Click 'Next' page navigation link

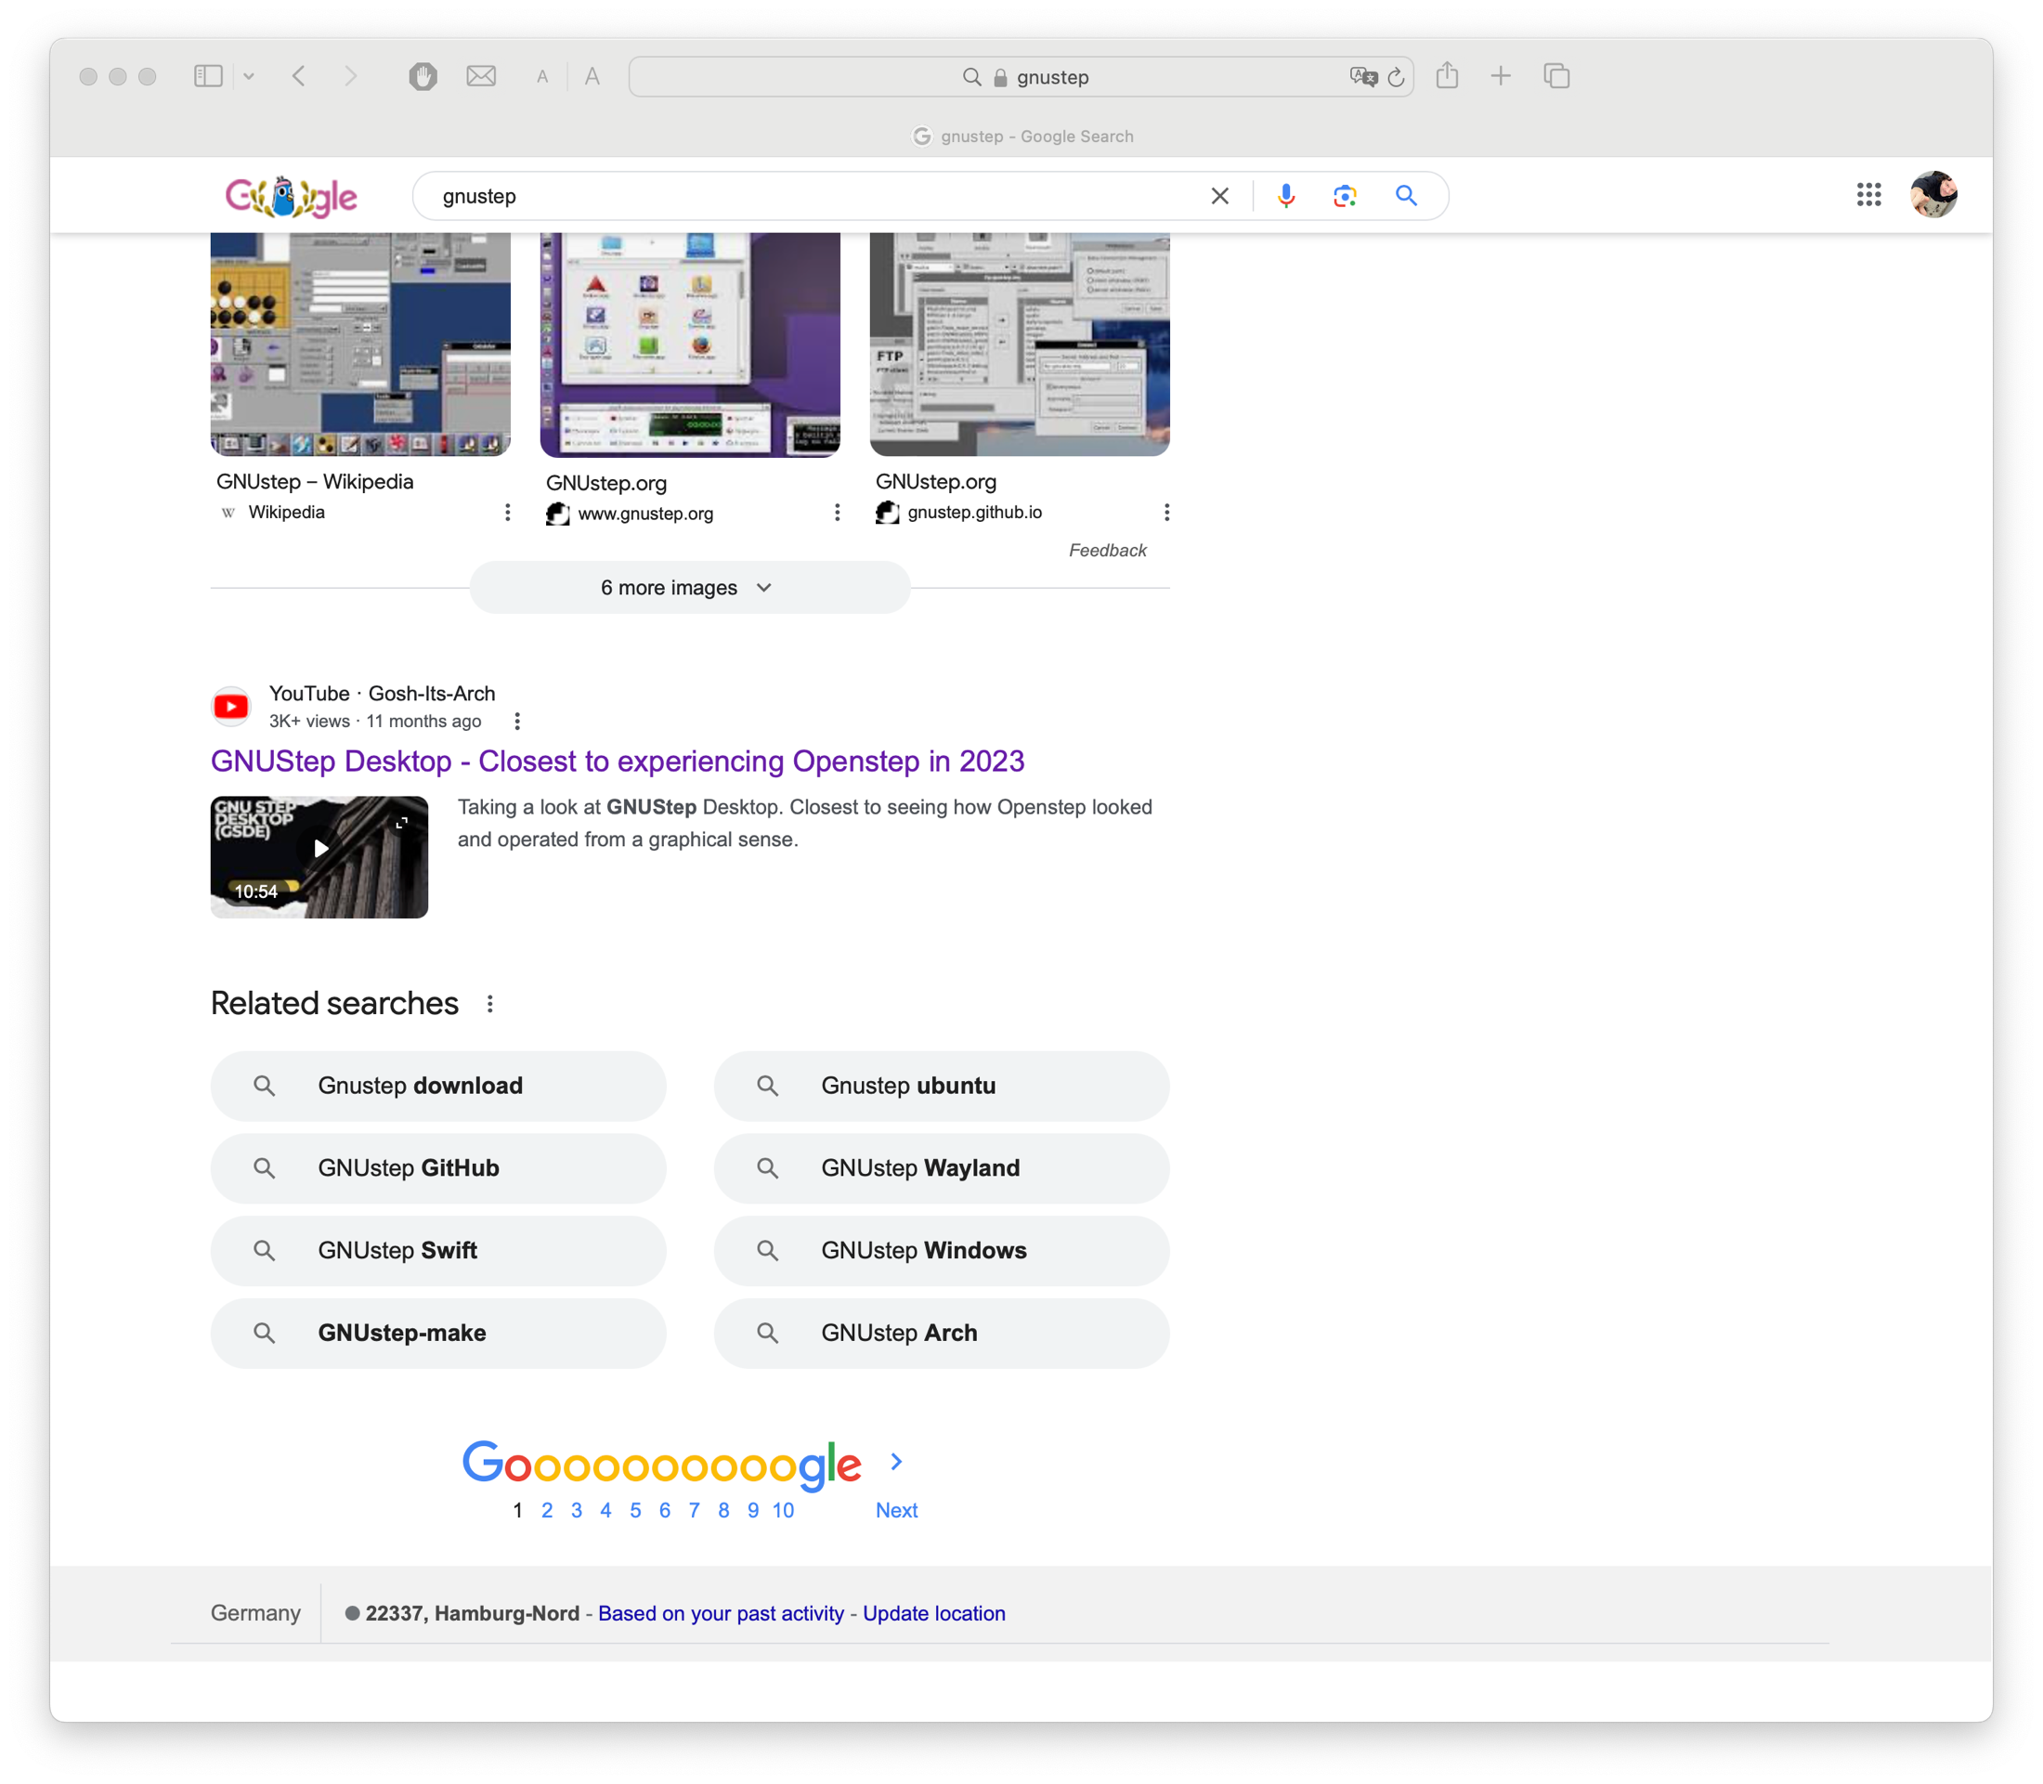896,1508
